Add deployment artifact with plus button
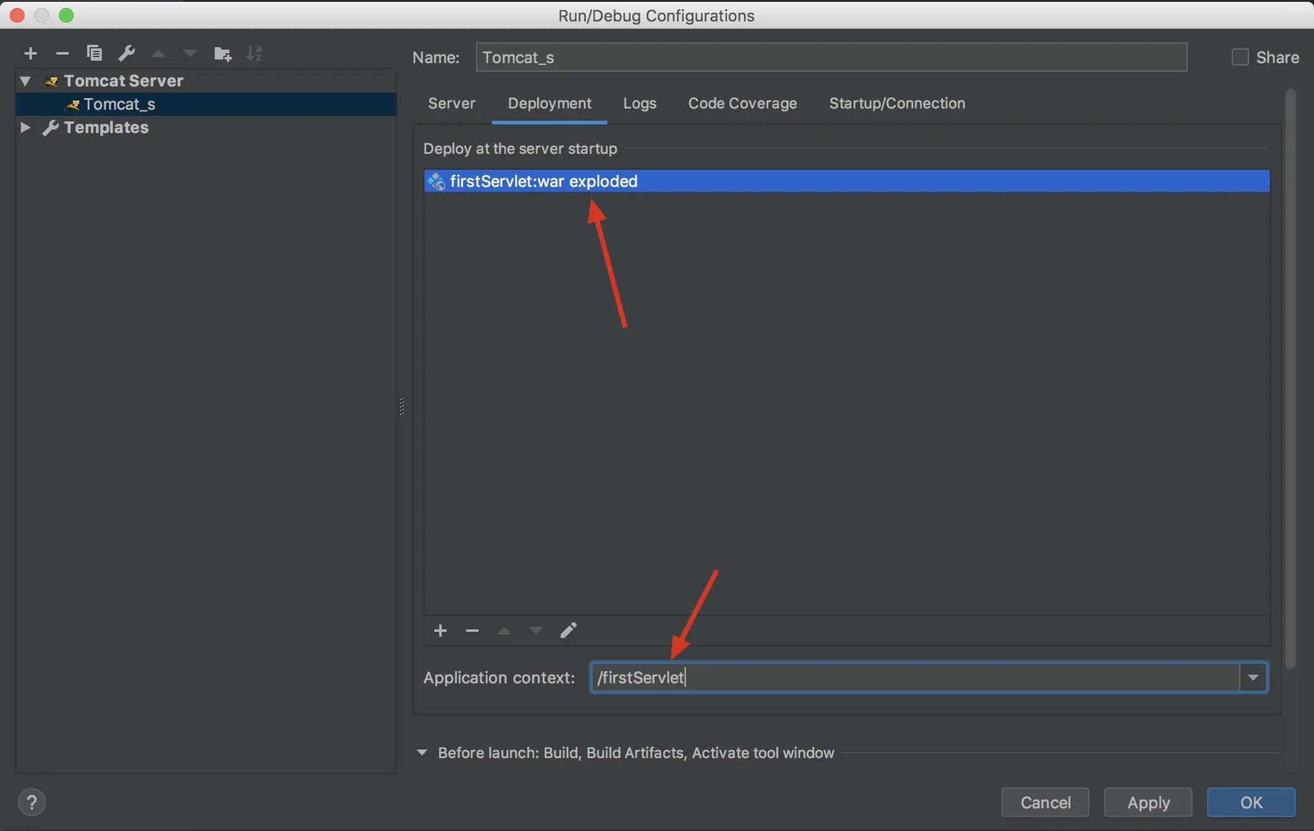Image resolution: width=1314 pixels, height=831 pixels. (440, 631)
